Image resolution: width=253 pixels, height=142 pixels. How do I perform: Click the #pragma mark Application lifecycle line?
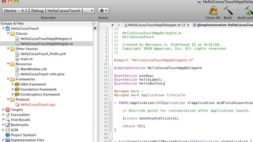(149, 95)
